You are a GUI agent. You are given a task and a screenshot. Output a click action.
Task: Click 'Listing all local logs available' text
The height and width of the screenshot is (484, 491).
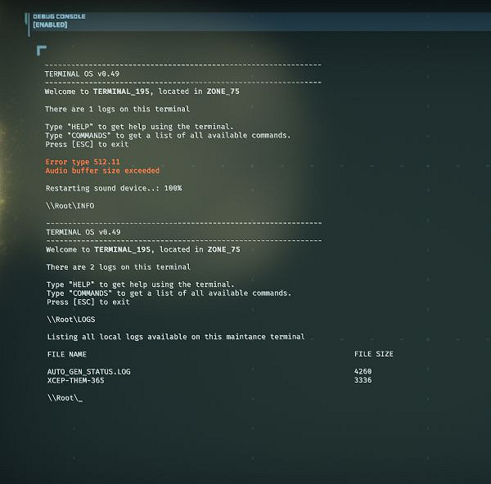175,336
